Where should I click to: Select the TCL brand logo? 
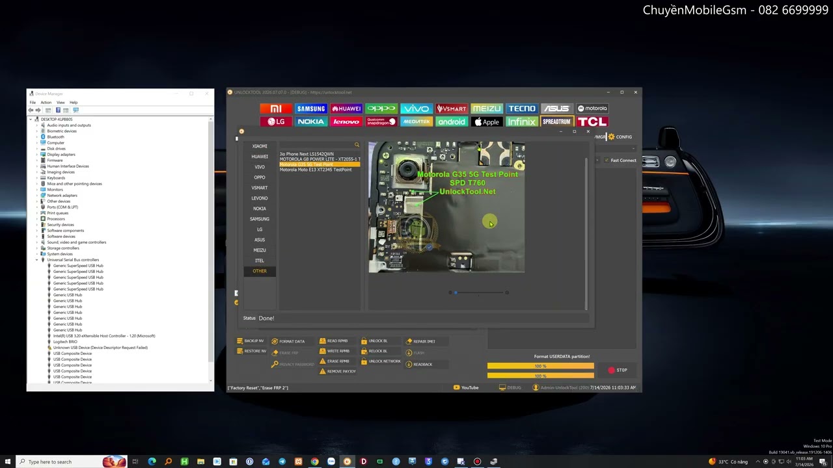(x=592, y=122)
